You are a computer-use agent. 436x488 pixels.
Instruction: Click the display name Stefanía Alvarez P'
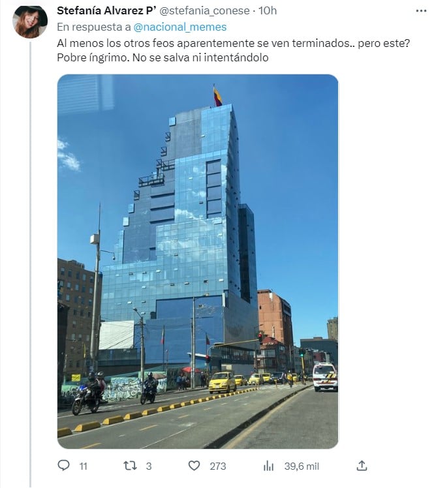coord(106,10)
